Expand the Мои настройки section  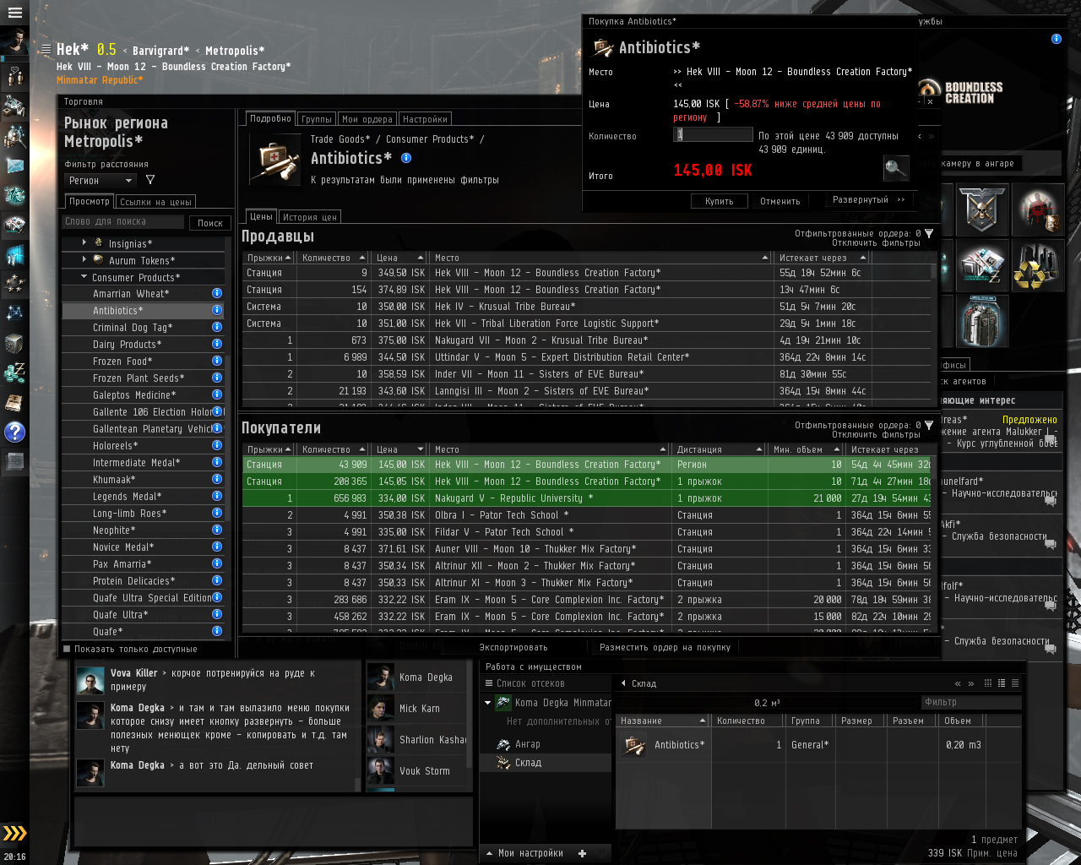click(488, 853)
